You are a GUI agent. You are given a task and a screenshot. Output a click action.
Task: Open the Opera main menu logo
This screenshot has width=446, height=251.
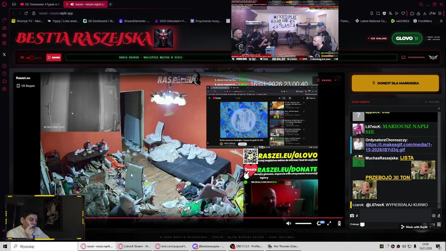[x=4, y=4]
